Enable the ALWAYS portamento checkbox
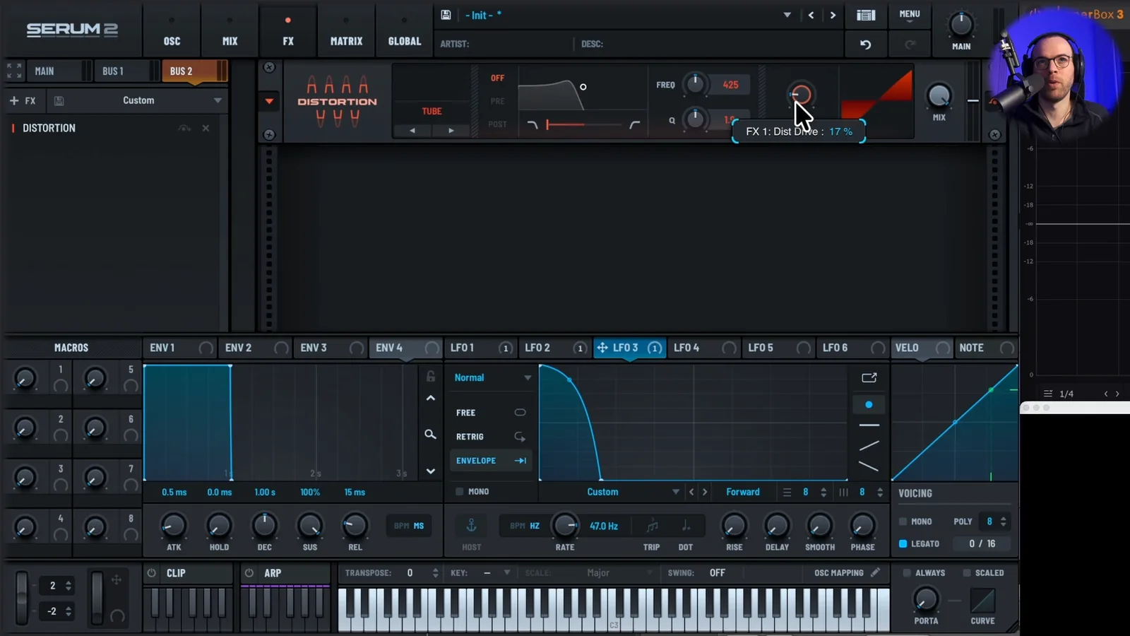 [907, 572]
